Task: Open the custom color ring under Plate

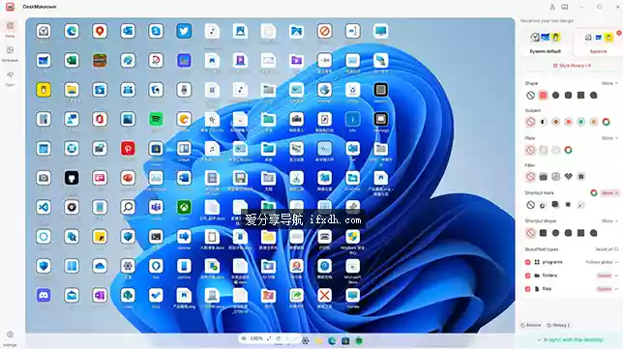Action: click(568, 150)
